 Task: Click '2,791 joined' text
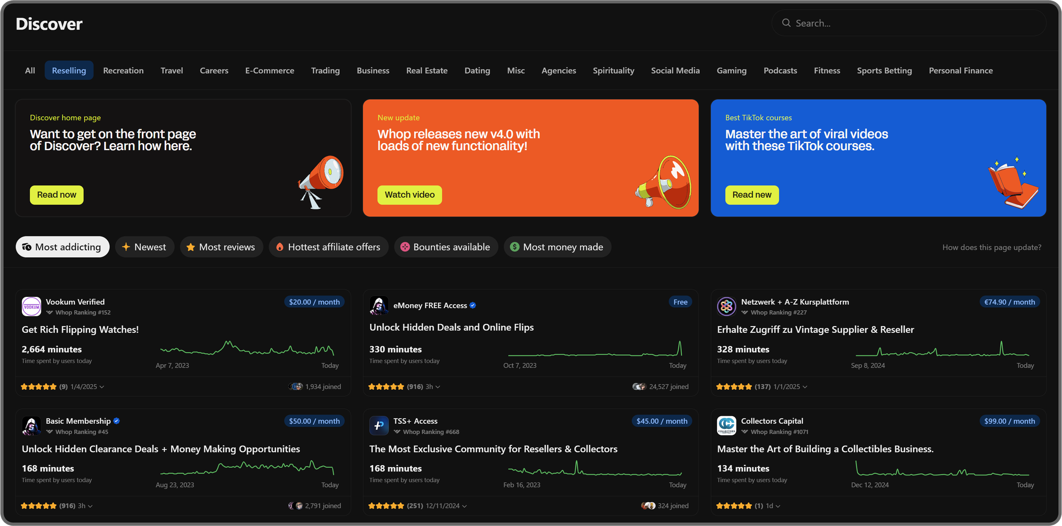(x=323, y=506)
